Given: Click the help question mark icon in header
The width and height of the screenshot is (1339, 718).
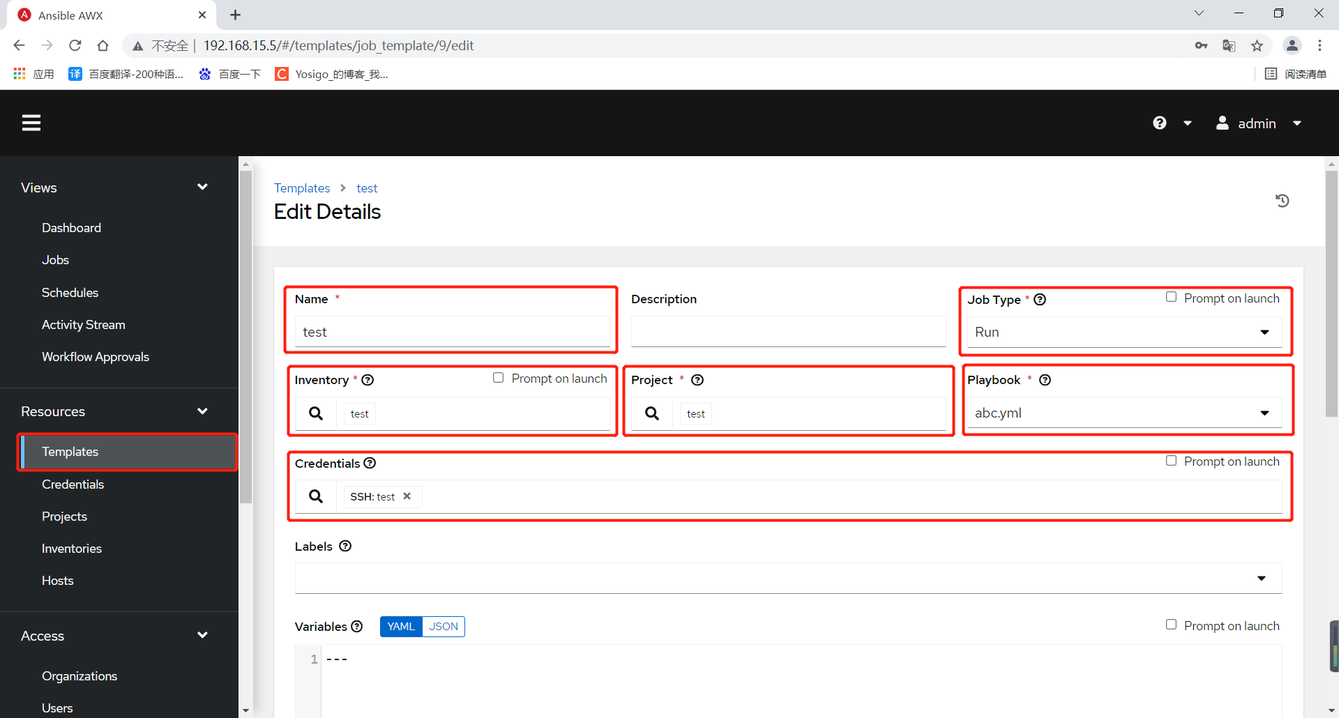Looking at the screenshot, I should (x=1159, y=123).
